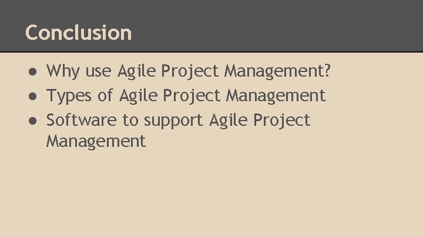The width and height of the screenshot is (423, 237).
Task: Click the word "to" in third bullet
Action: 130,120
